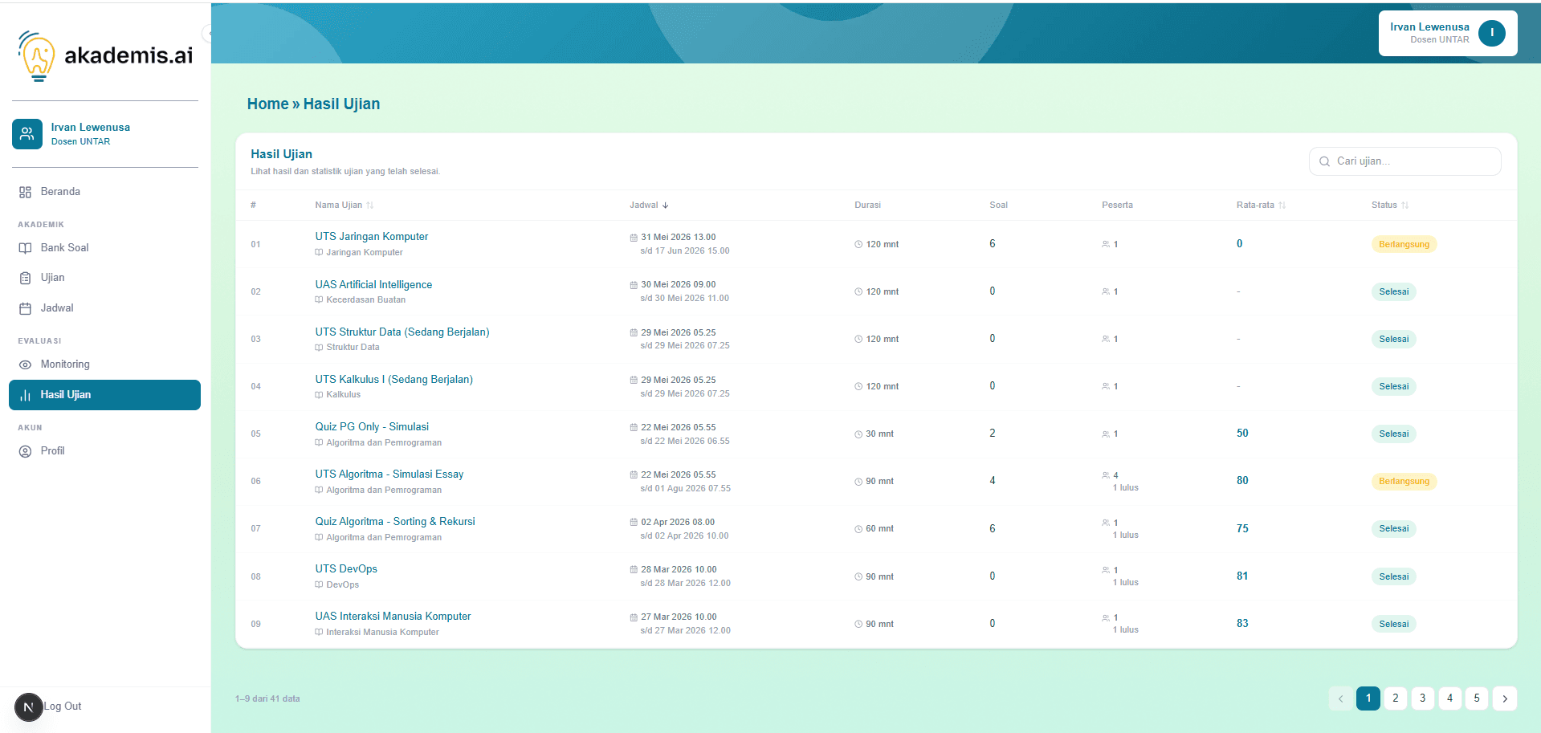1541x733 pixels.
Task: Click the Peserta column header
Action: pos(1117,206)
